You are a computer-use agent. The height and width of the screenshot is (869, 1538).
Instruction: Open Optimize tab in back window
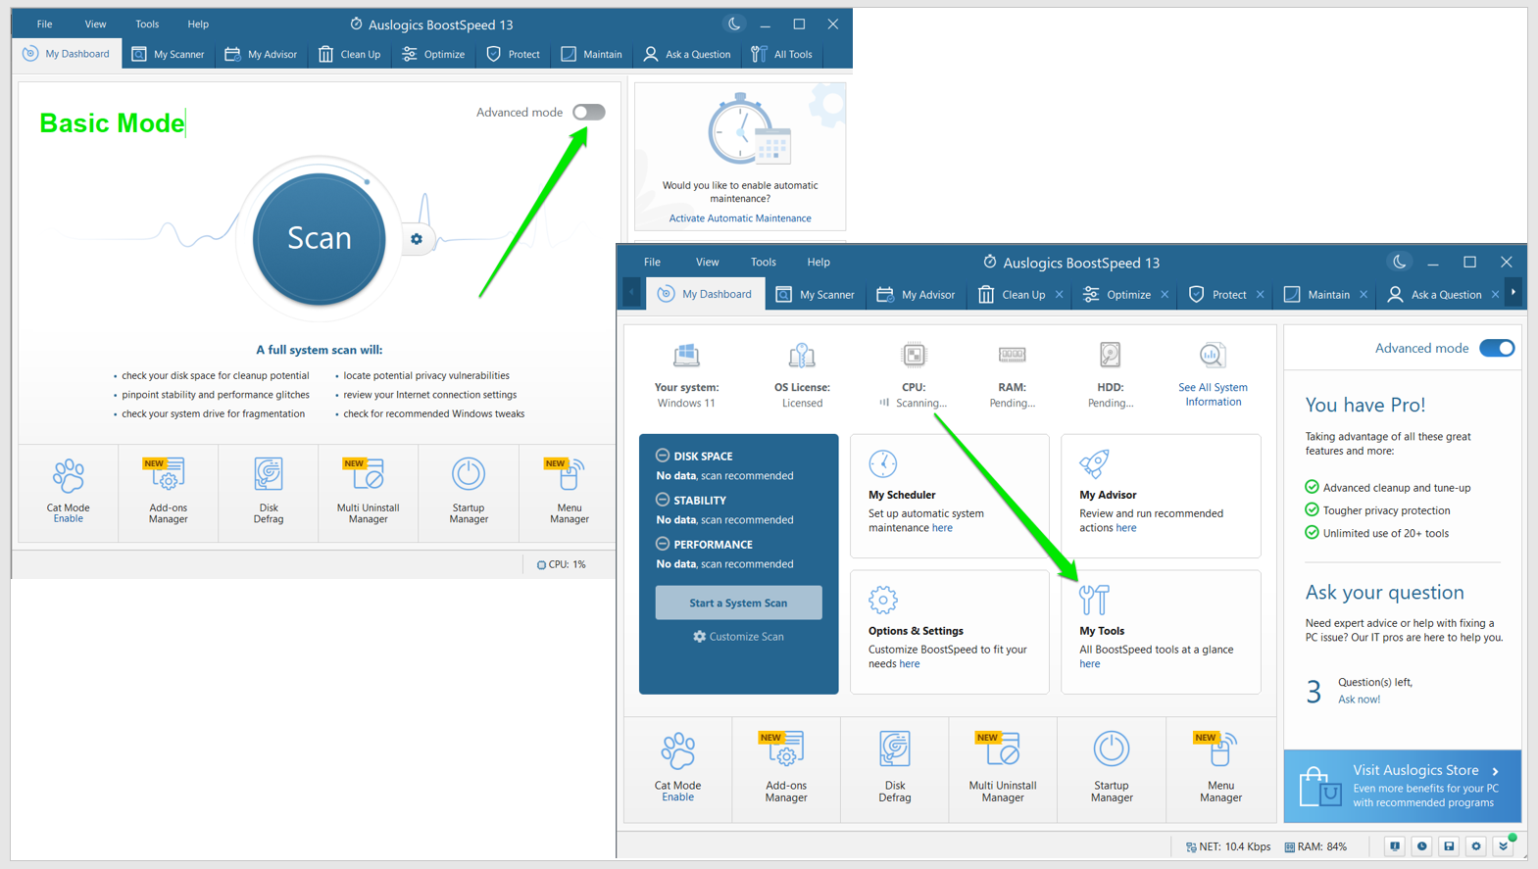[x=433, y=54]
